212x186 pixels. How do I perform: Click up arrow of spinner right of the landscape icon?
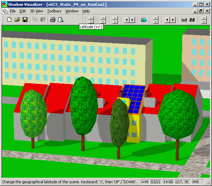tap(156, 18)
